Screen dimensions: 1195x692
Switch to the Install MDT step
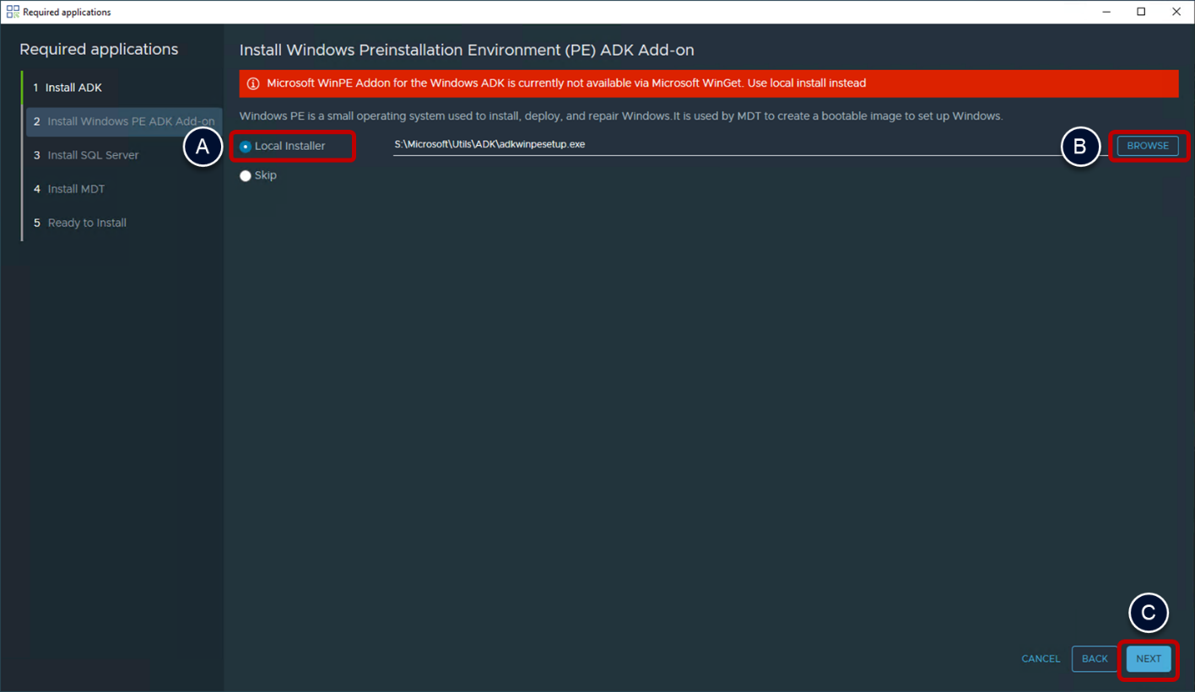[x=76, y=189]
